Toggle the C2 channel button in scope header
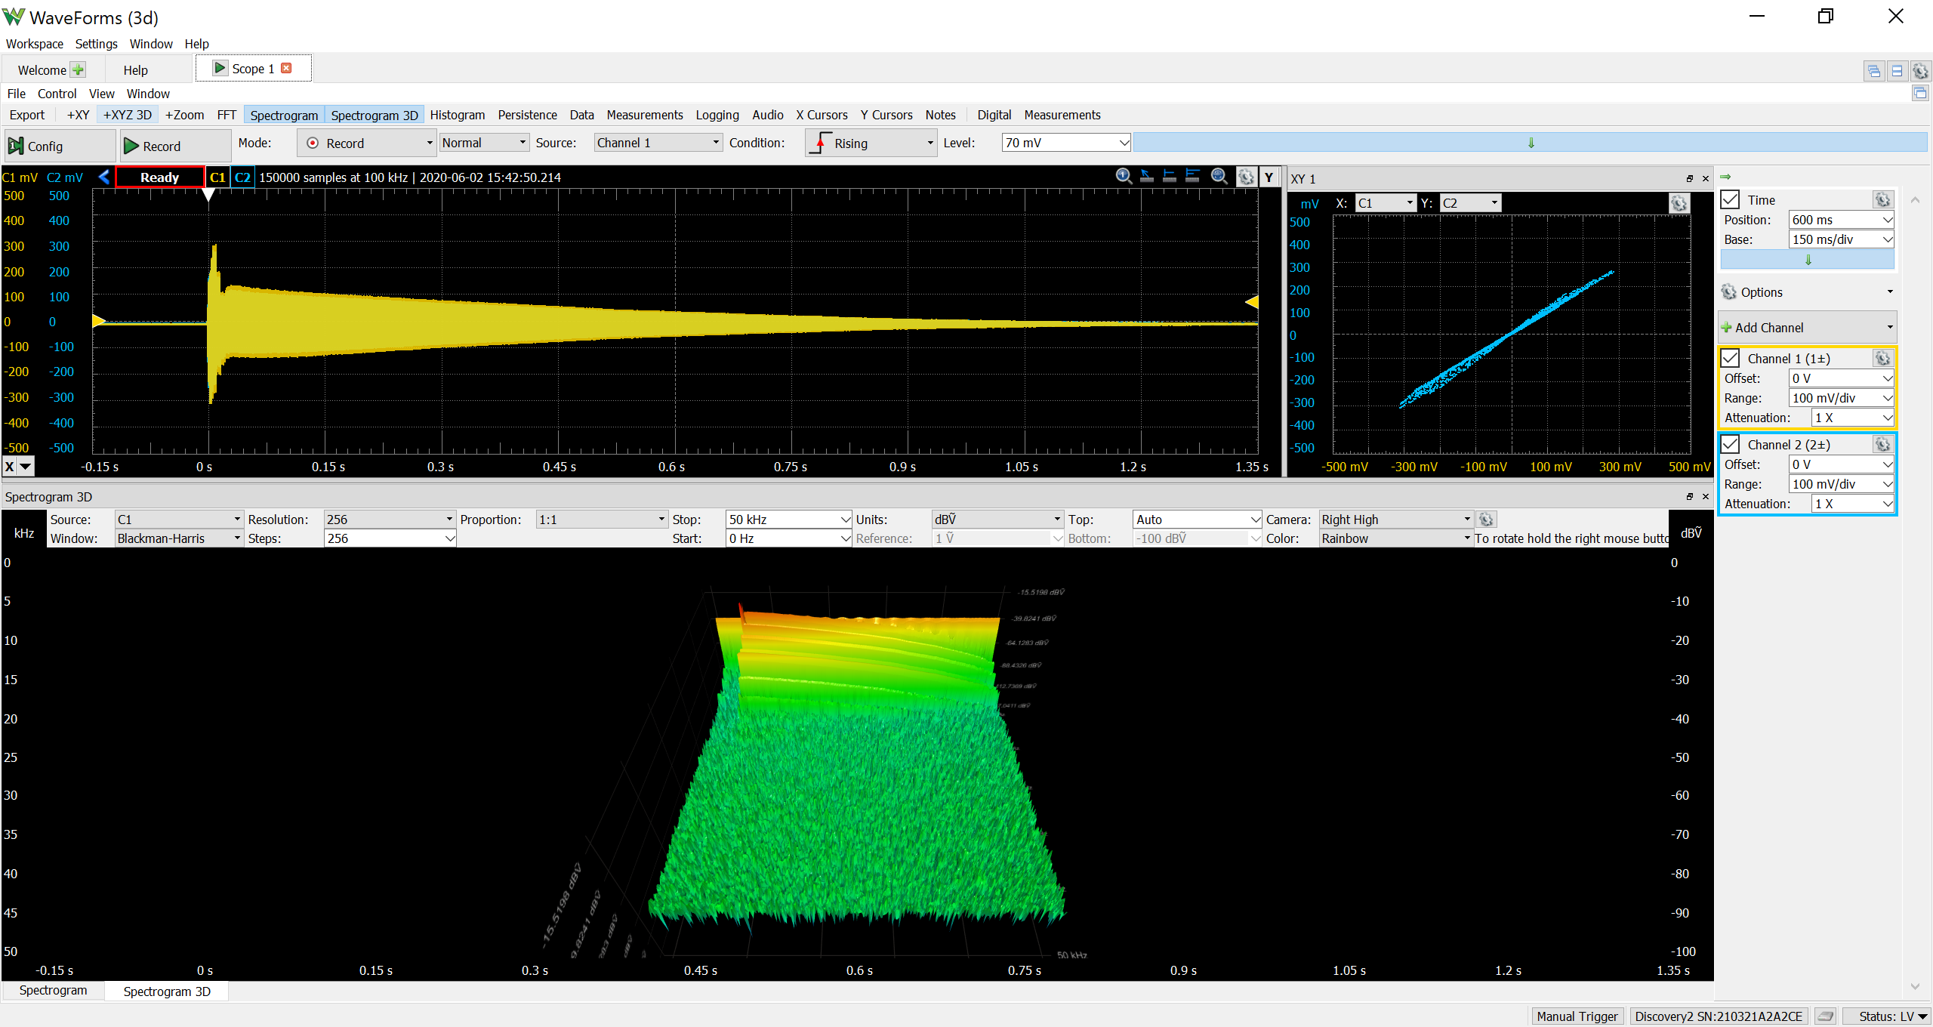Image resolution: width=1933 pixels, height=1027 pixels. click(x=242, y=177)
